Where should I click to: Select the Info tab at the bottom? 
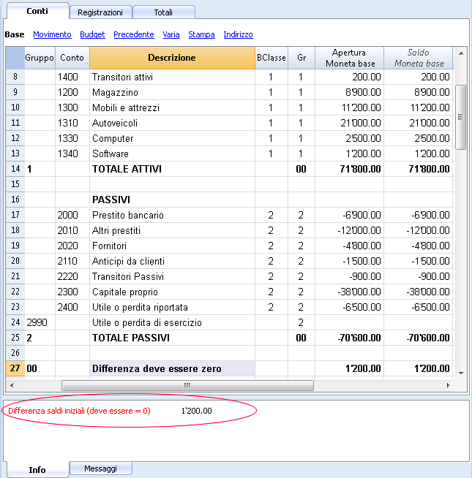tap(37, 470)
